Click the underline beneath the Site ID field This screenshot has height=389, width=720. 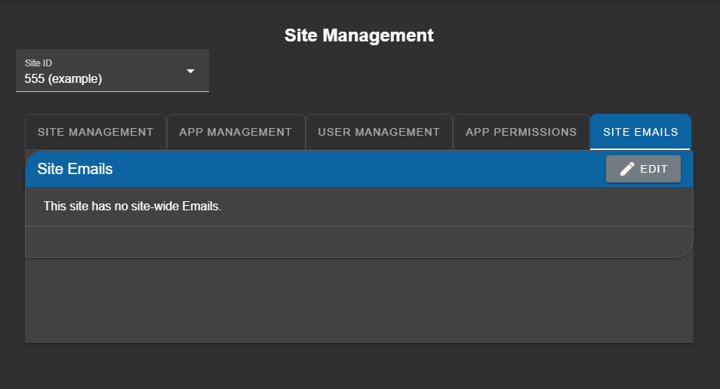point(112,91)
